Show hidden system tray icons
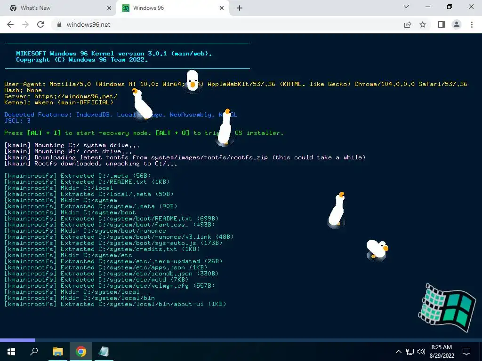The image size is (482, 361). pyautogui.click(x=398, y=352)
